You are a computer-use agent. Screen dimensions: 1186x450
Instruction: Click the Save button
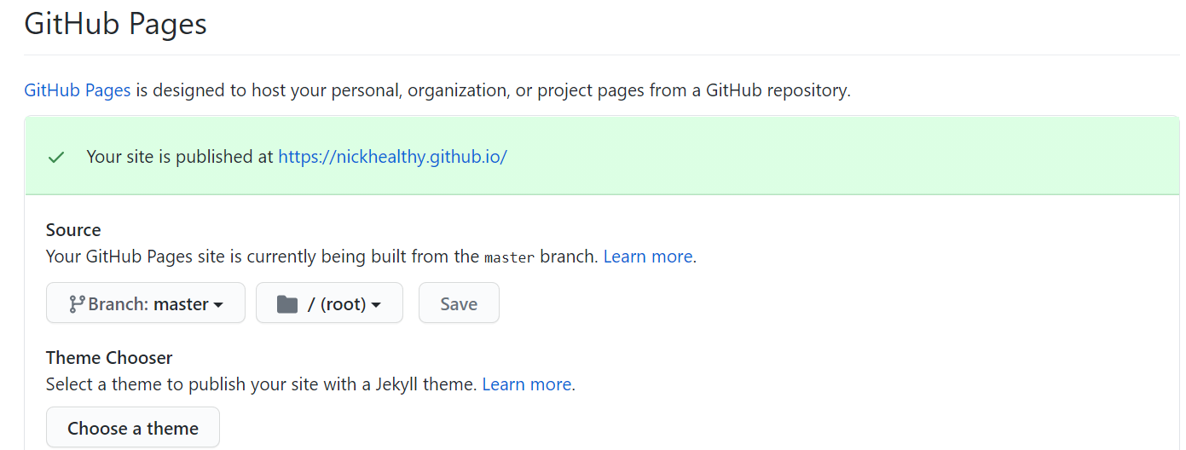(459, 303)
